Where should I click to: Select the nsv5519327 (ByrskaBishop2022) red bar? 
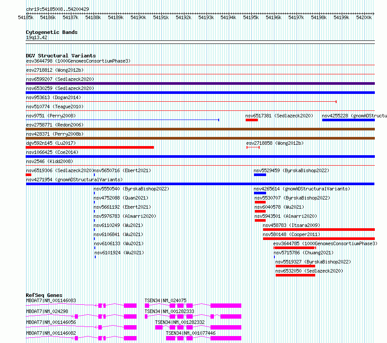click(x=295, y=266)
